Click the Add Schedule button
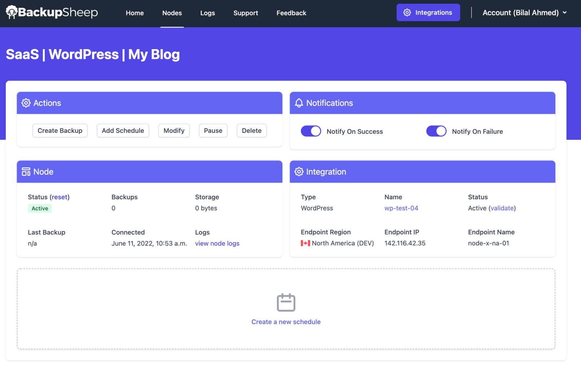The height and width of the screenshot is (370, 581). [123, 130]
